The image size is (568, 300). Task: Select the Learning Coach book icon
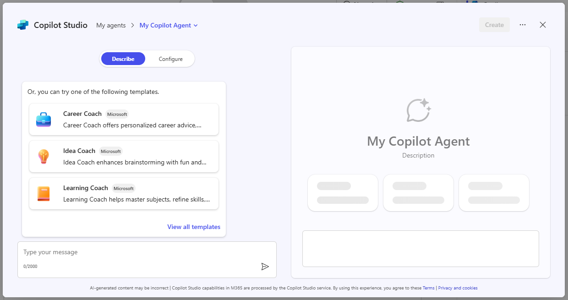coord(44,192)
